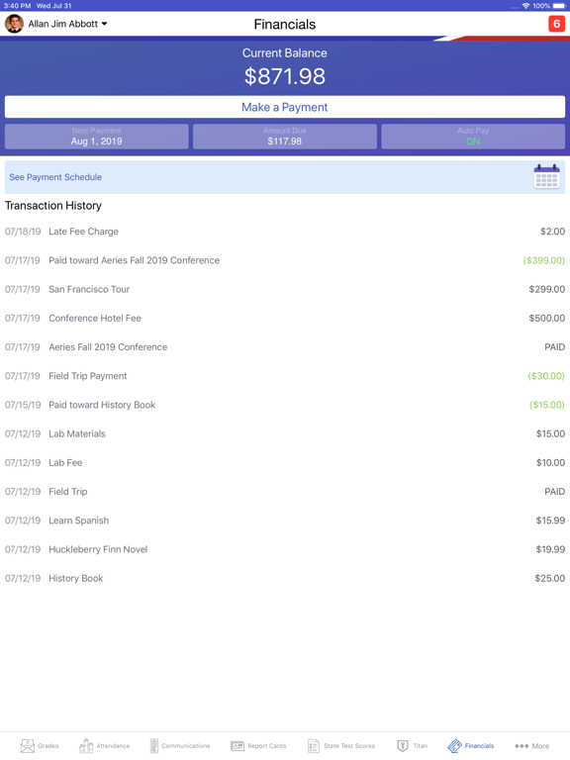Image resolution: width=570 pixels, height=760 pixels.
Task: Toggle the Auto Pay ON box
Action: (x=473, y=137)
